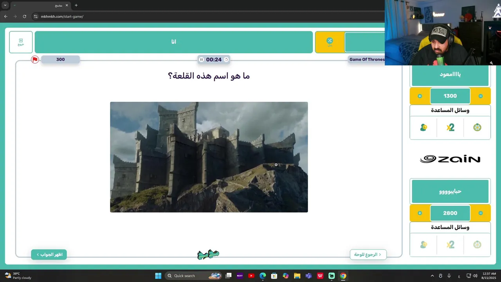Open clock showing 12:37 AM

[x=489, y=276]
